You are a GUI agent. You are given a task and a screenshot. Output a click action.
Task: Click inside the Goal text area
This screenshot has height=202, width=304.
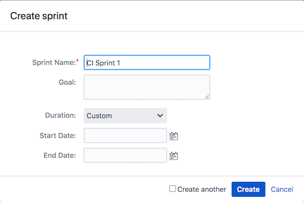[x=147, y=87]
